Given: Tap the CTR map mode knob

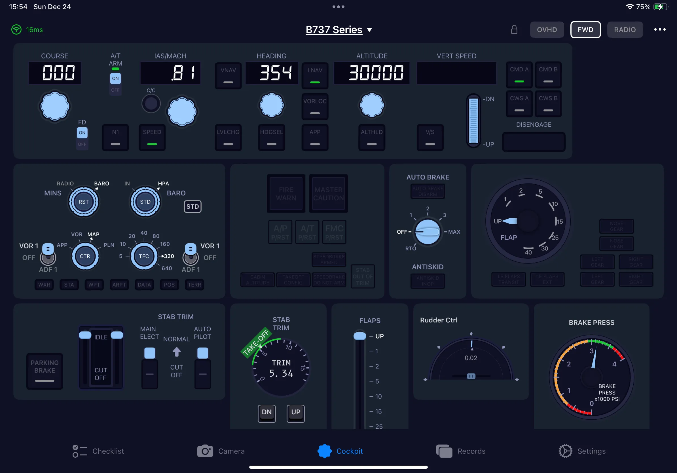Looking at the screenshot, I should pos(85,256).
